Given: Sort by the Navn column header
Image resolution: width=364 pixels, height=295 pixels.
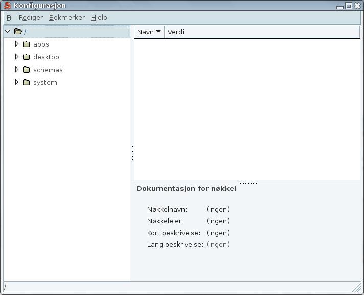Looking at the screenshot, I should point(149,32).
